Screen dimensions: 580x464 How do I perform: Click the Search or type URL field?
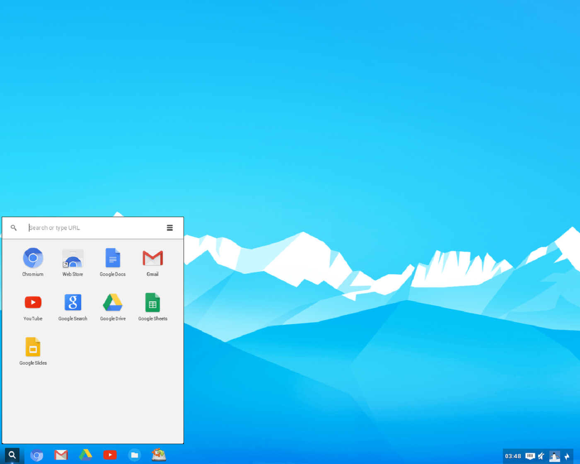83,227
